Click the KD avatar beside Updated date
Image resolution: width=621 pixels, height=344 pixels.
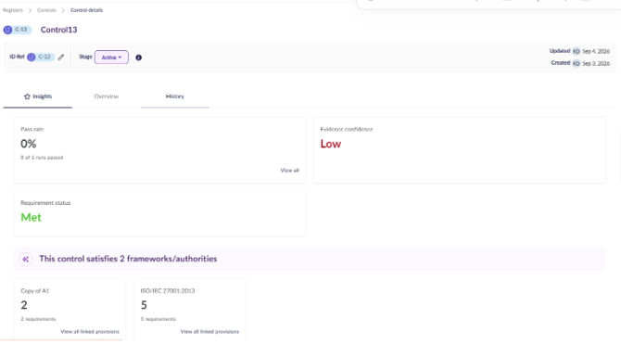[x=577, y=51]
